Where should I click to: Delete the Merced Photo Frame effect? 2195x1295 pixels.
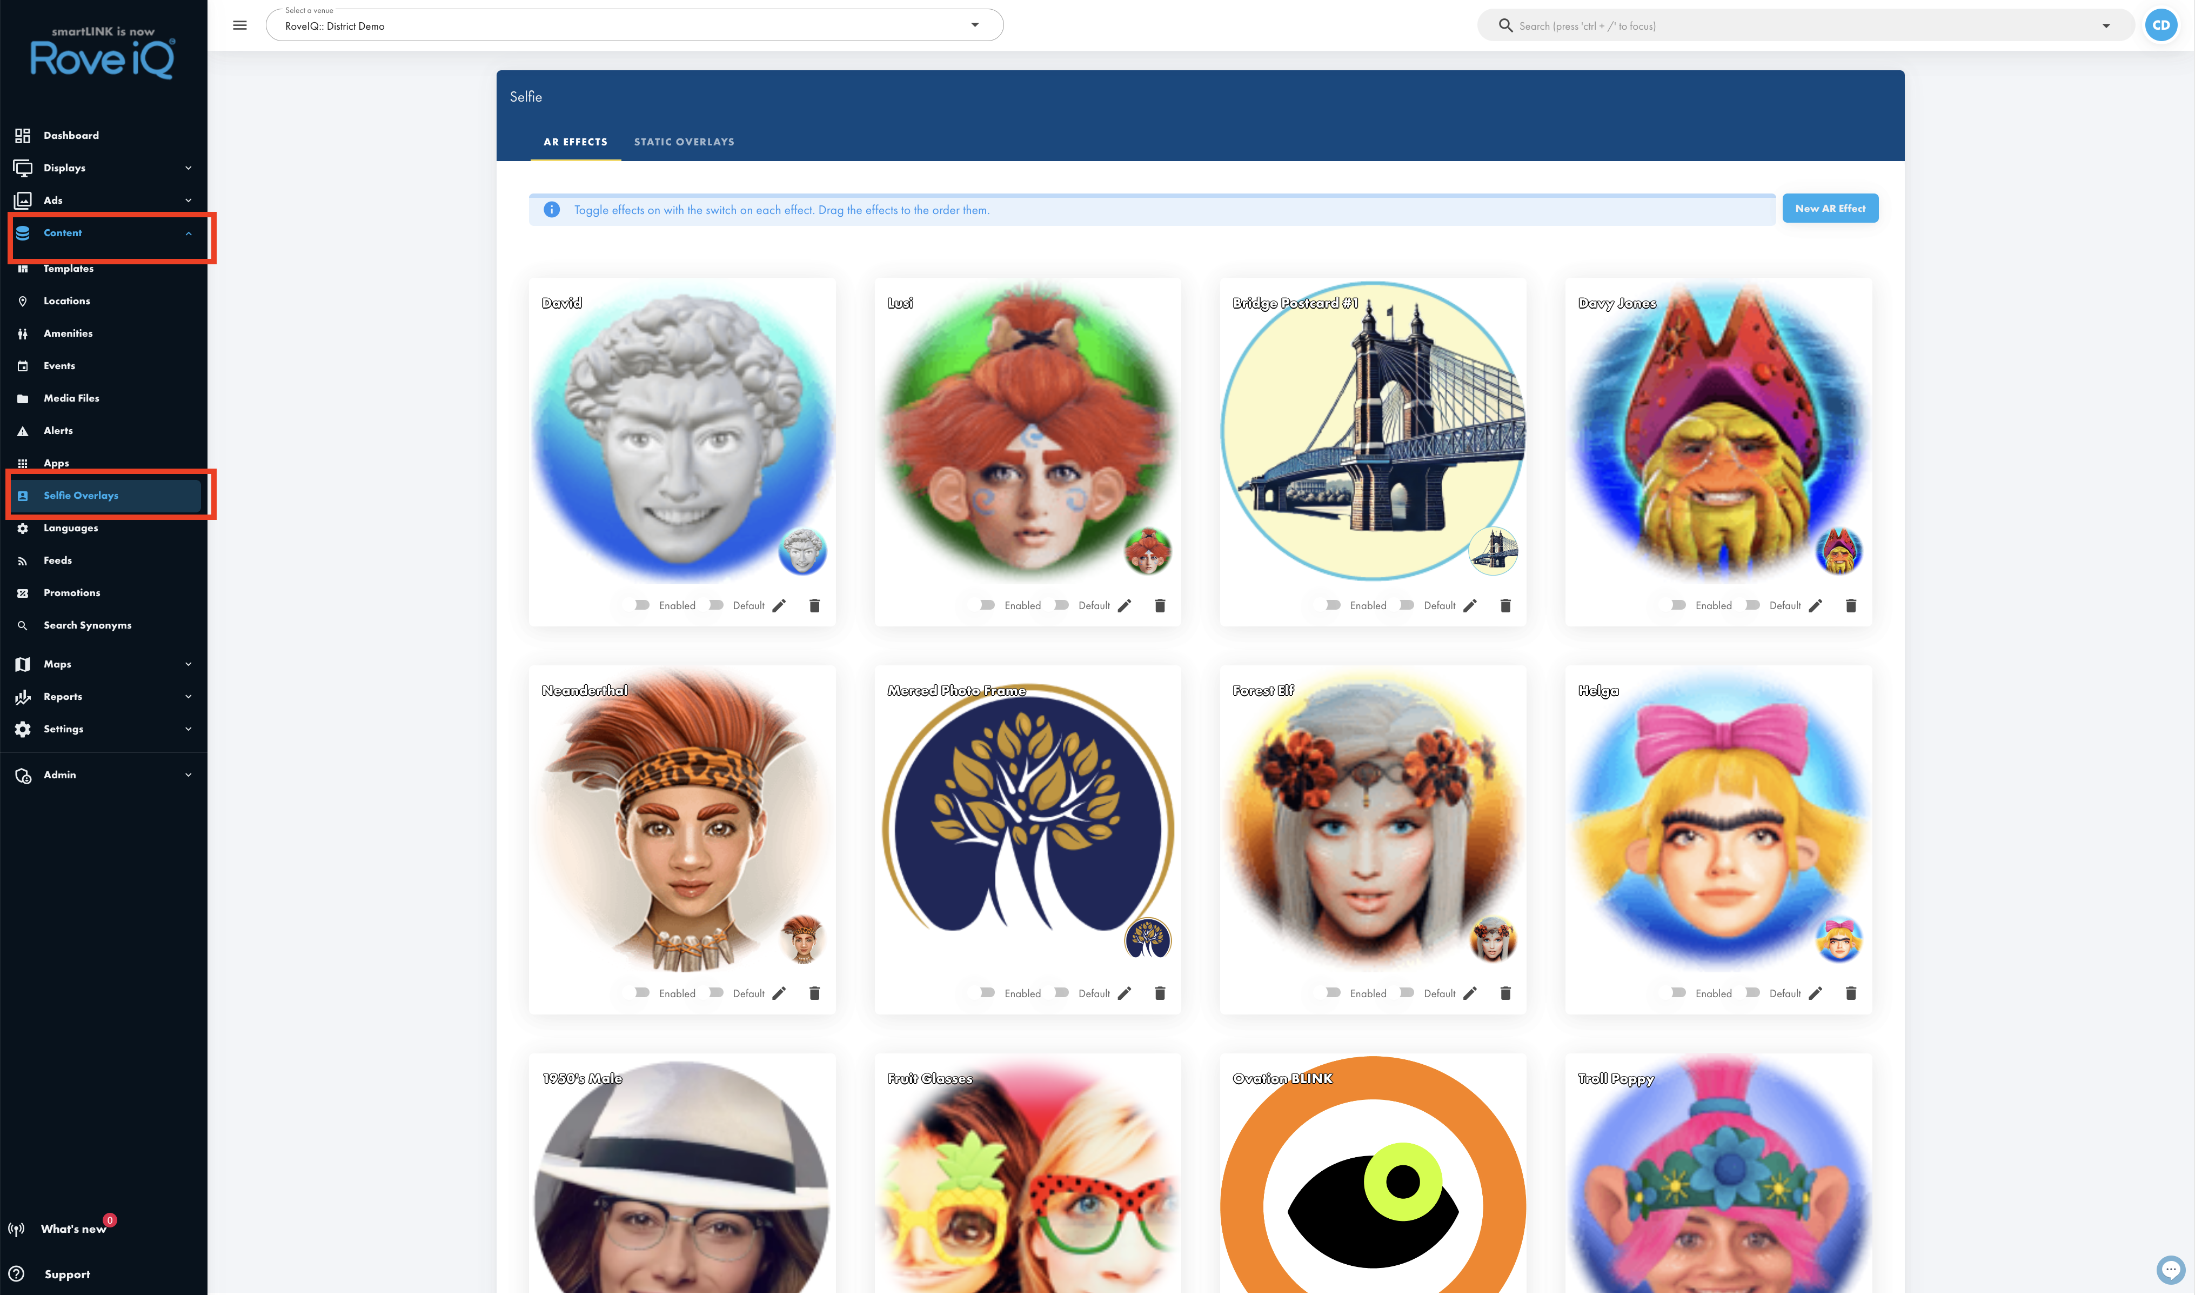point(1160,993)
